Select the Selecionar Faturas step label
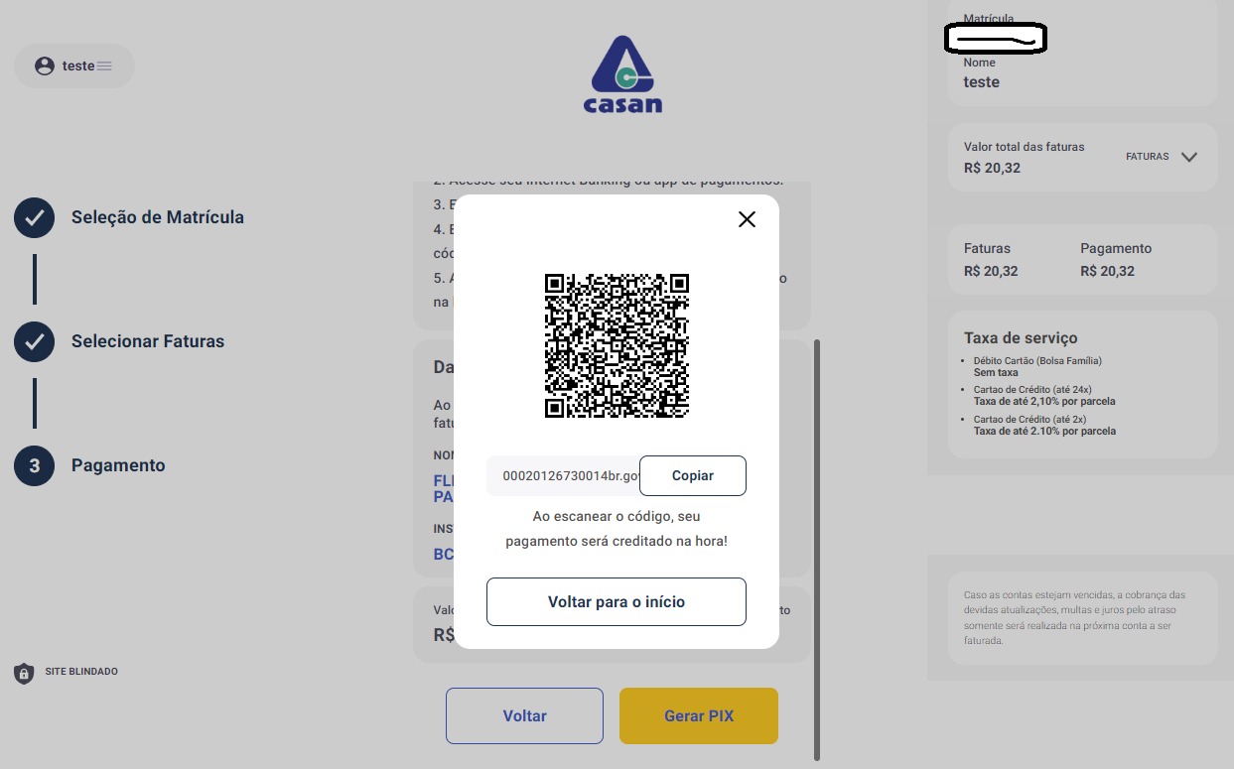 [x=148, y=341]
